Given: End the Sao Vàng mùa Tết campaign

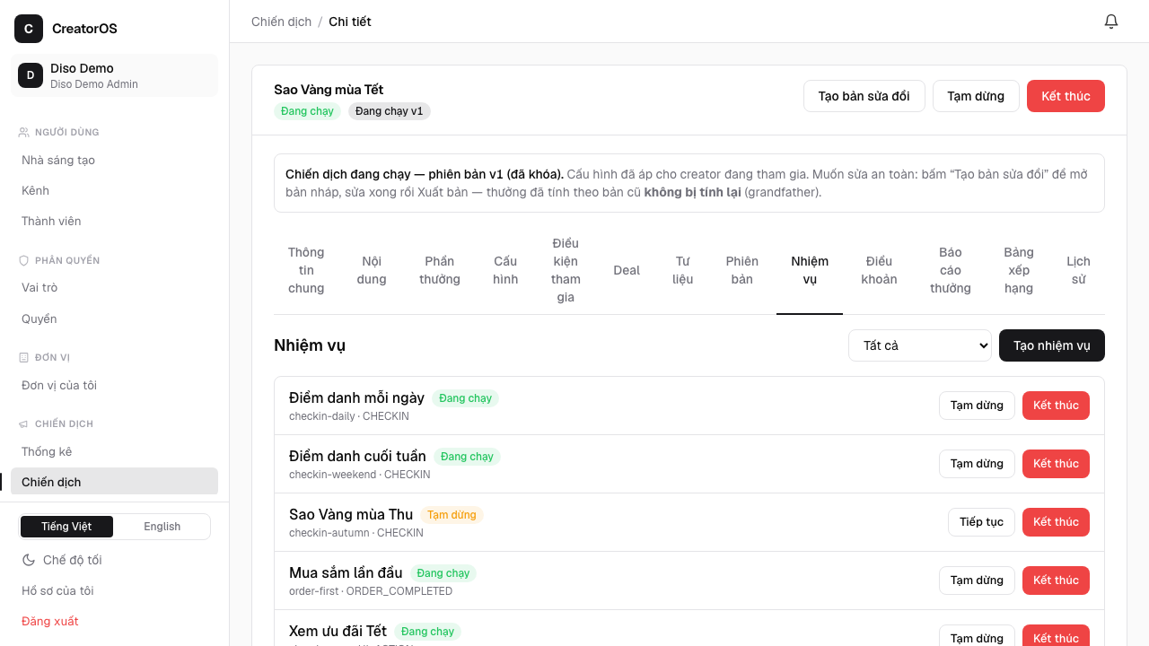Looking at the screenshot, I should (x=1066, y=96).
